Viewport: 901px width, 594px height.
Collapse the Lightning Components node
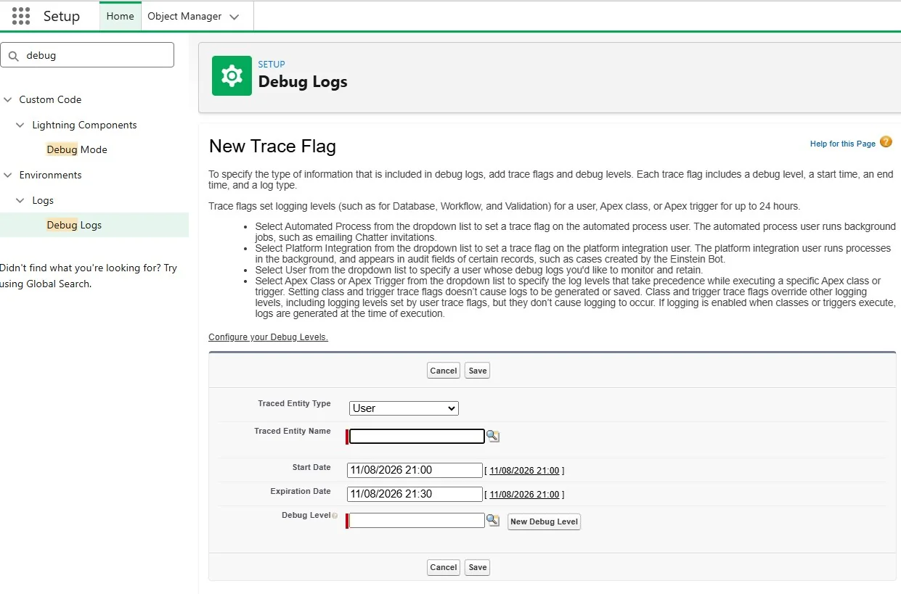coord(21,125)
